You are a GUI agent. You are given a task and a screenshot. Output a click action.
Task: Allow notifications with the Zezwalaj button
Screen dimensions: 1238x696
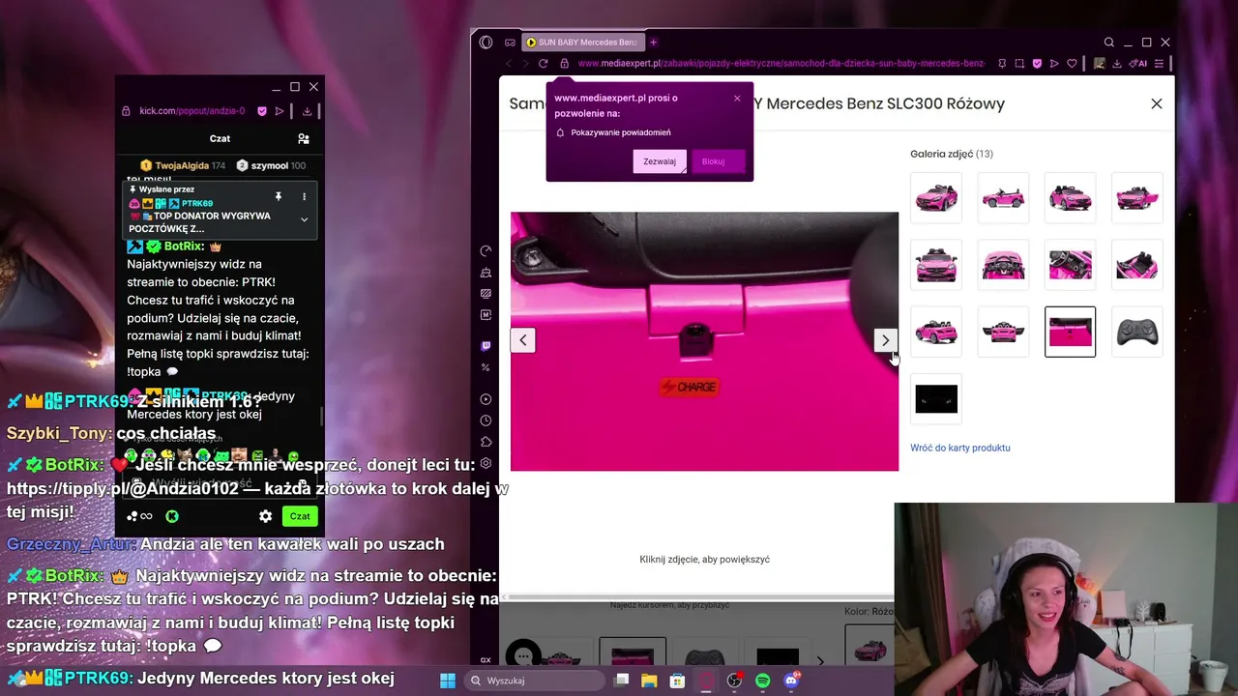pos(660,161)
